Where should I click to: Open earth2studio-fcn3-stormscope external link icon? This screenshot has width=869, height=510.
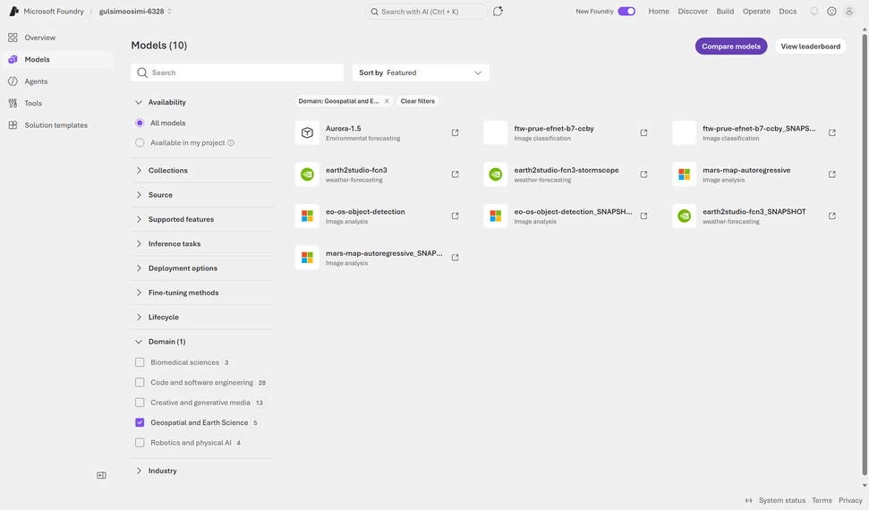point(643,174)
